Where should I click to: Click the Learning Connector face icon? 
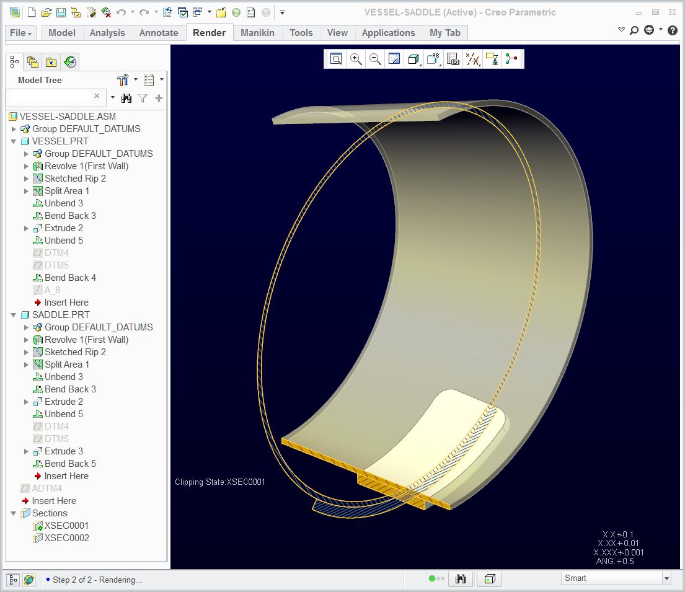[x=649, y=30]
